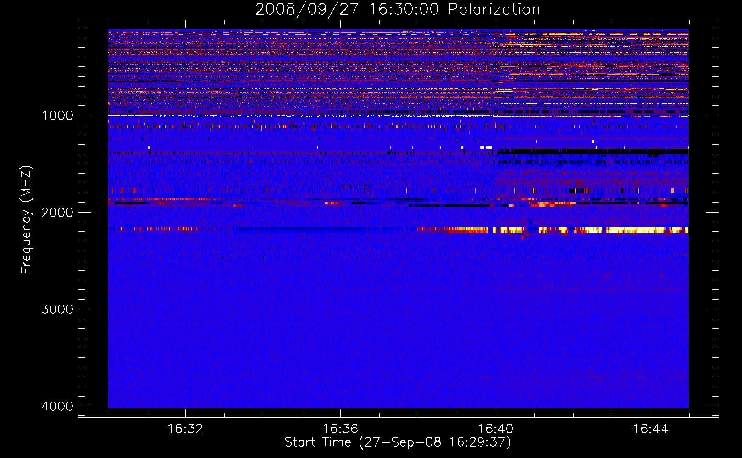
Task: Click the "16:36" time tick label
Action: pos(340,429)
